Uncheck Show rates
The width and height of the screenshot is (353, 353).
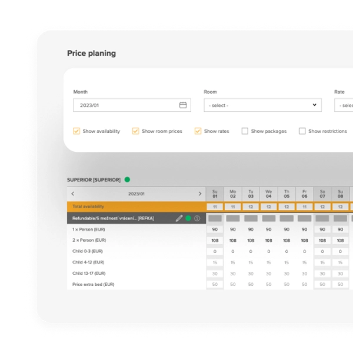[x=198, y=131]
